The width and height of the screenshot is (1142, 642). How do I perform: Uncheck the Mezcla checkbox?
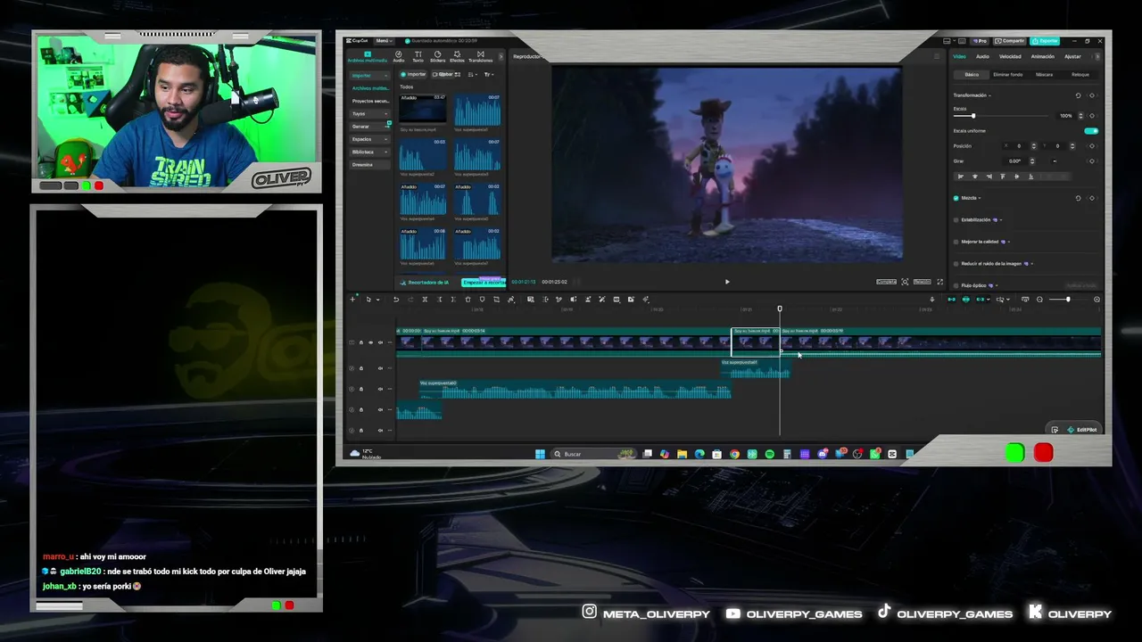[x=956, y=198]
